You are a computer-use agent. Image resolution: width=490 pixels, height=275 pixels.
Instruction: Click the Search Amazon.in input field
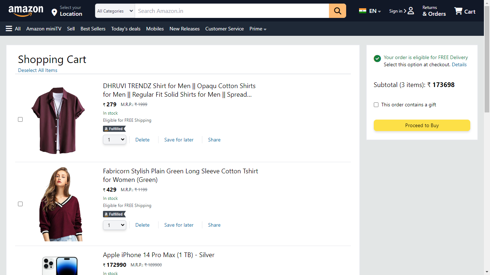pos(231,11)
